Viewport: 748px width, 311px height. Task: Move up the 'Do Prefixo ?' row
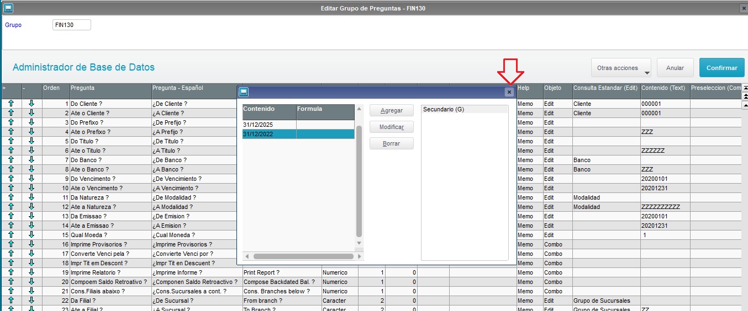tap(10, 122)
